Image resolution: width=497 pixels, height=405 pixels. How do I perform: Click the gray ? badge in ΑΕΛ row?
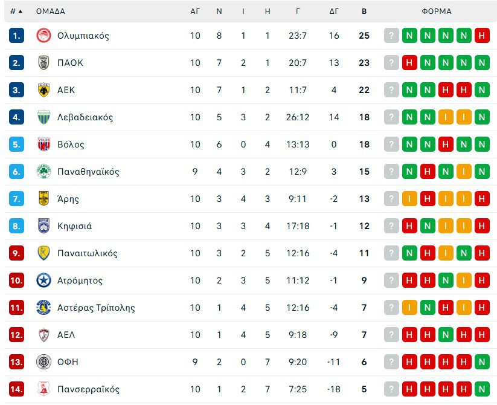(391, 335)
